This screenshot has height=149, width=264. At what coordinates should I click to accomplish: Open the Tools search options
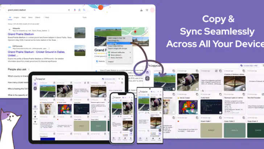coord(84,17)
